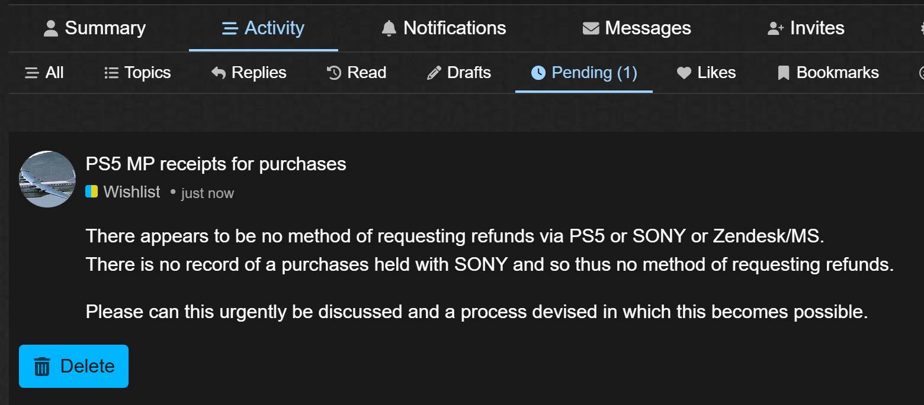Click the Topics list icon
Viewport: 924px width, 405px height.
click(x=111, y=73)
